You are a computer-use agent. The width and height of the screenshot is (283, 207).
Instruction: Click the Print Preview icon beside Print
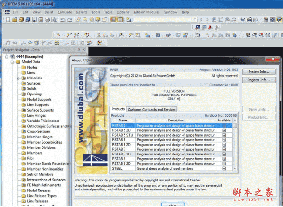tap(54, 19)
